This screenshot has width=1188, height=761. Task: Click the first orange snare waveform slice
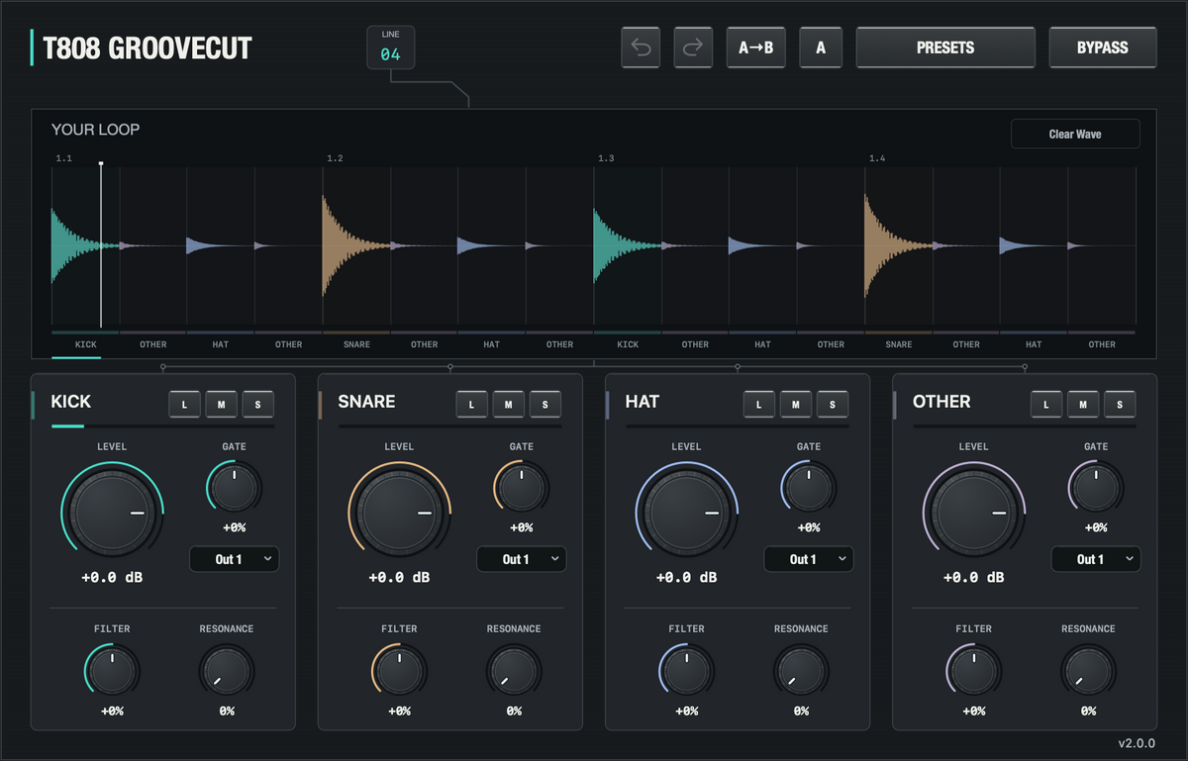(356, 245)
